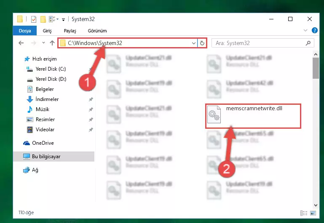
Task: Maximize the System32 window
Action: pos(290,19)
